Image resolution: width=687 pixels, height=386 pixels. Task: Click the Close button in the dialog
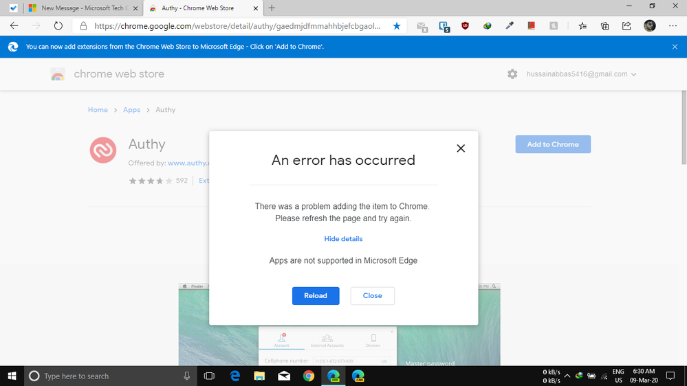373,296
